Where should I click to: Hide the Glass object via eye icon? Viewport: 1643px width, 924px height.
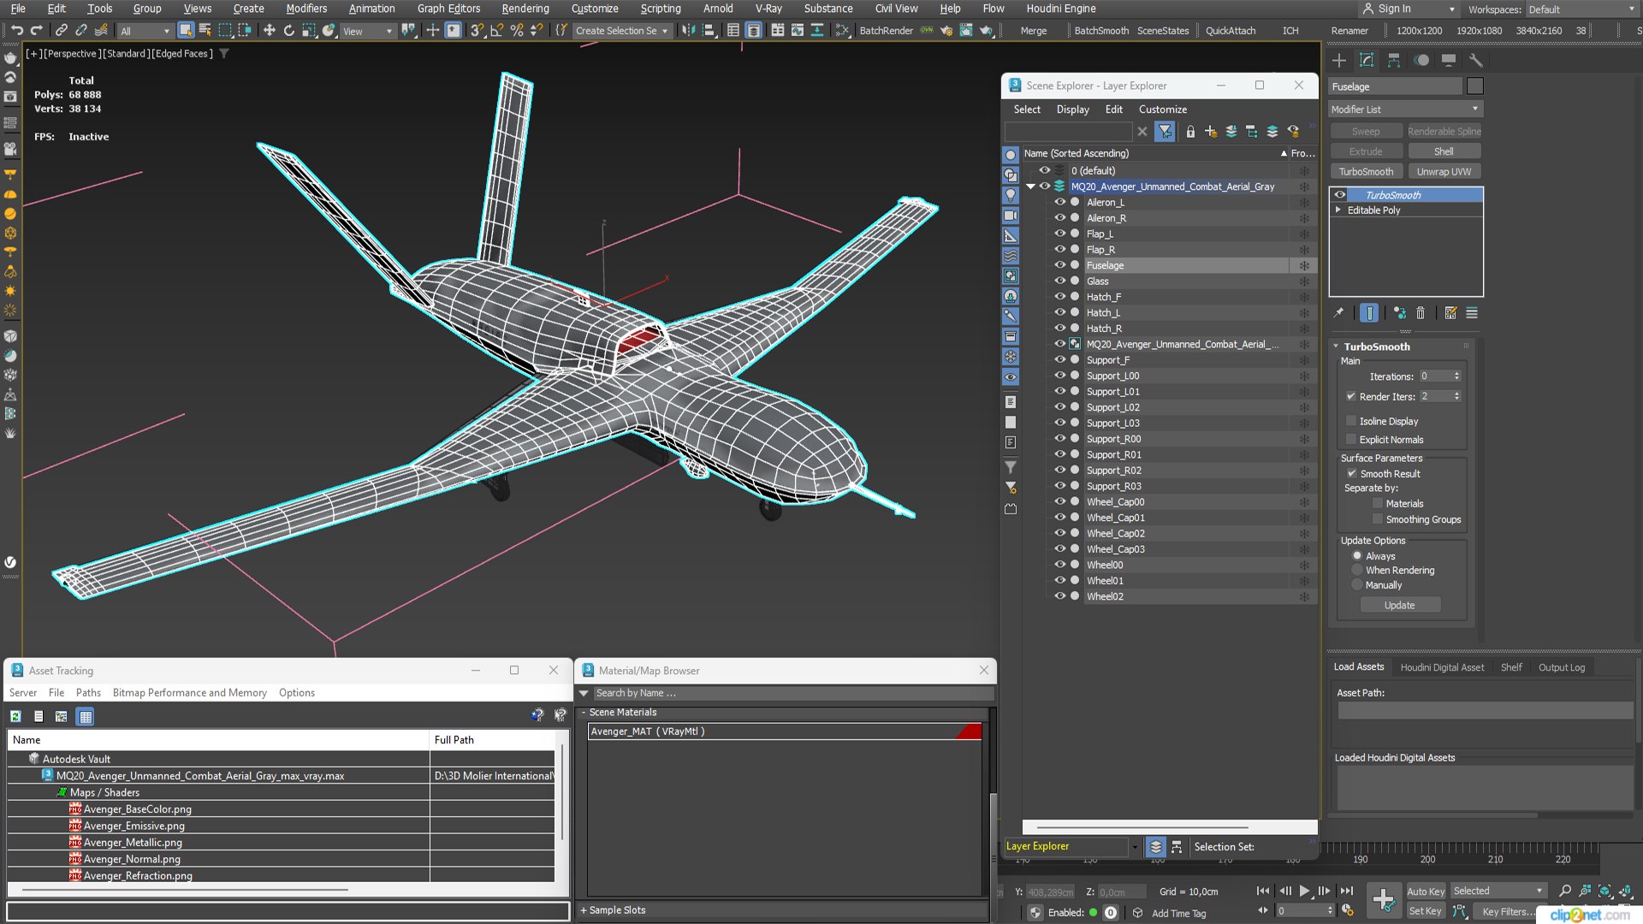click(1060, 281)
